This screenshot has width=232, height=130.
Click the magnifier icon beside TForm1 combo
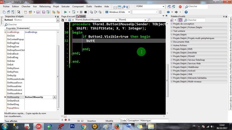click(x=149, y=20)
